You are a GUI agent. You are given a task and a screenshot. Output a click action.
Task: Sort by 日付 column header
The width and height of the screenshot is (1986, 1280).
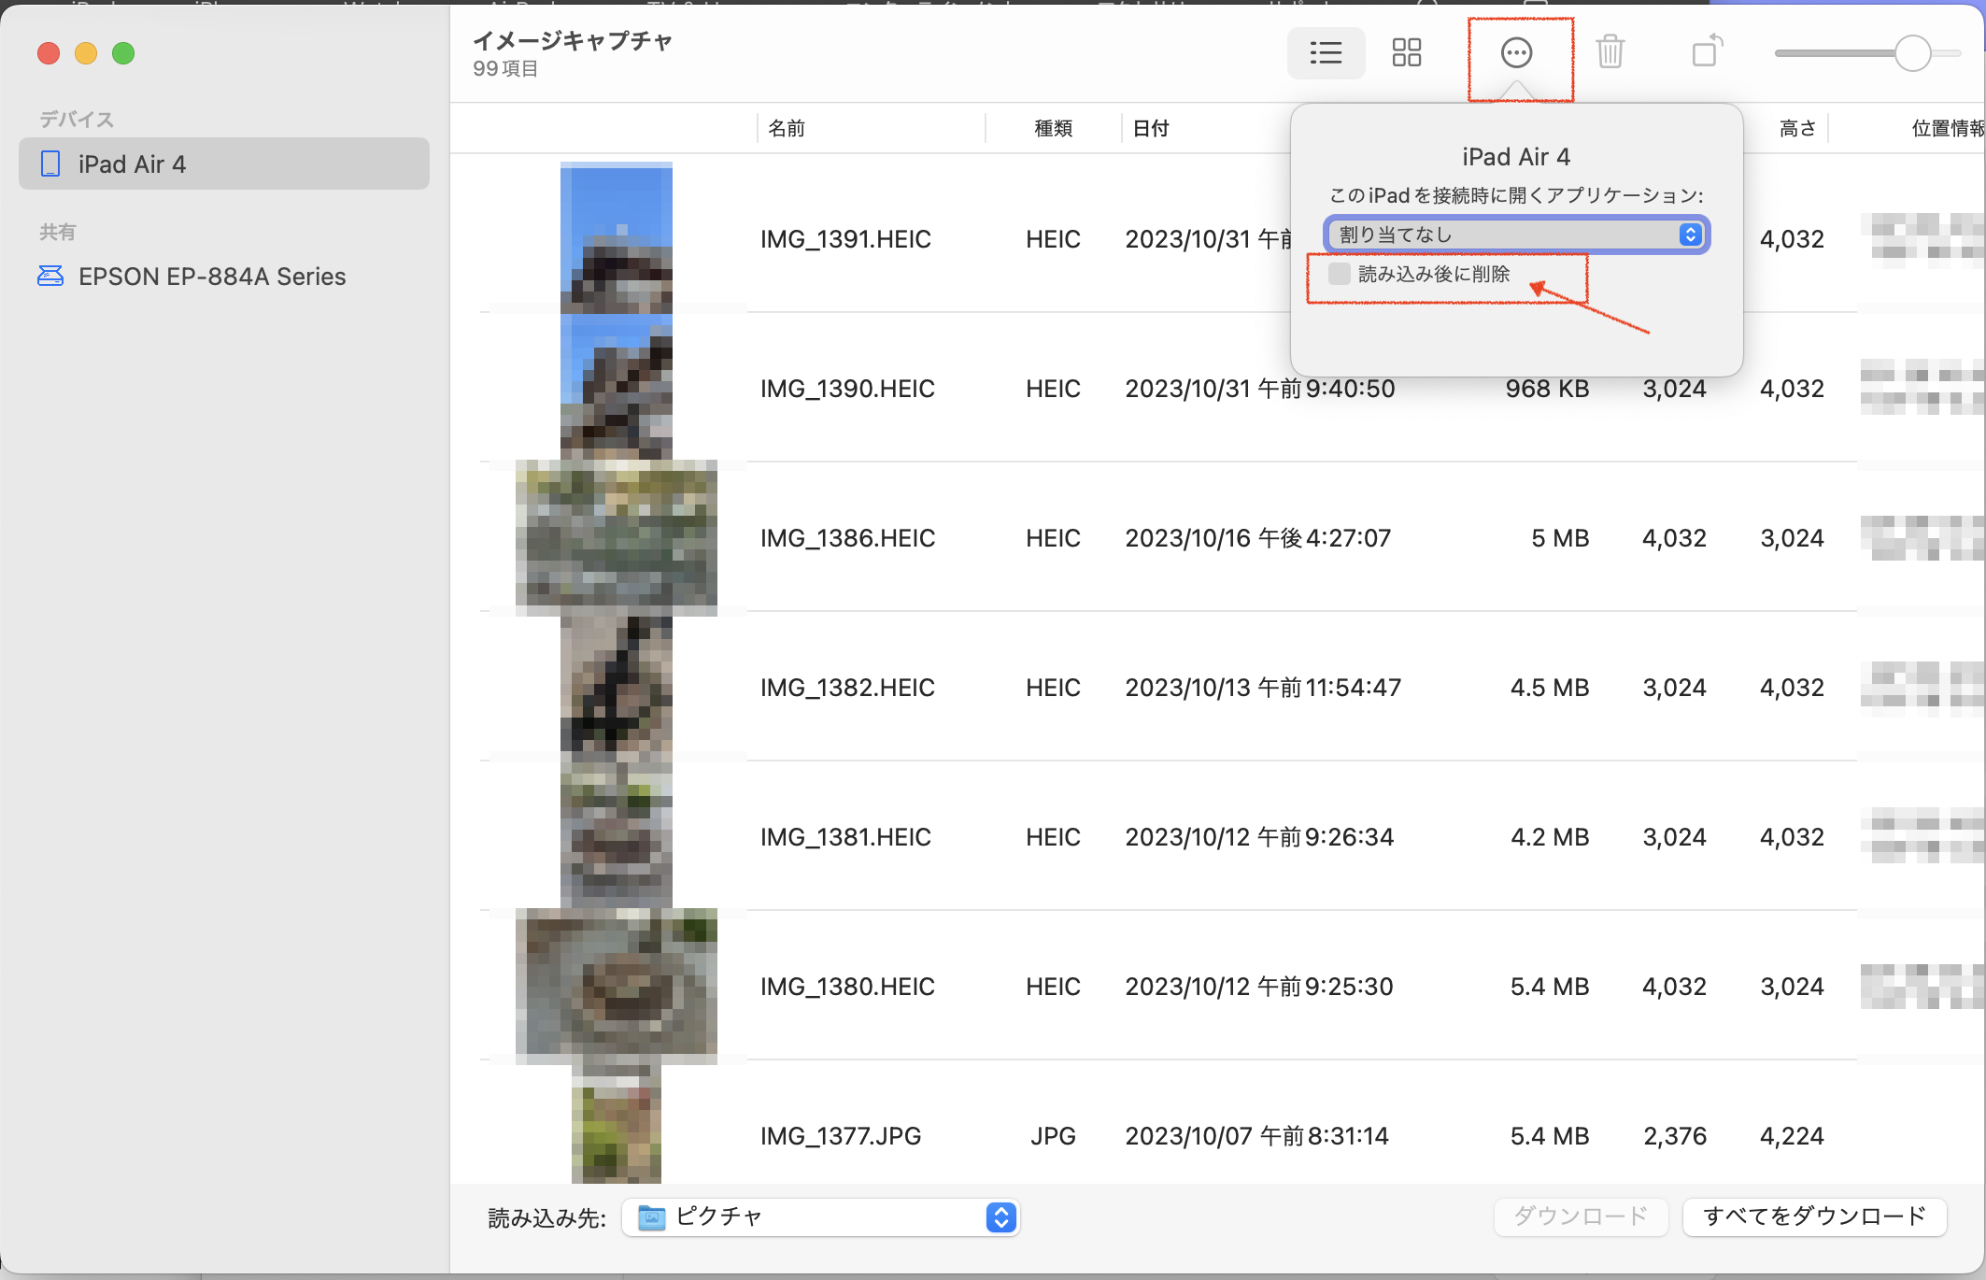1151,129
